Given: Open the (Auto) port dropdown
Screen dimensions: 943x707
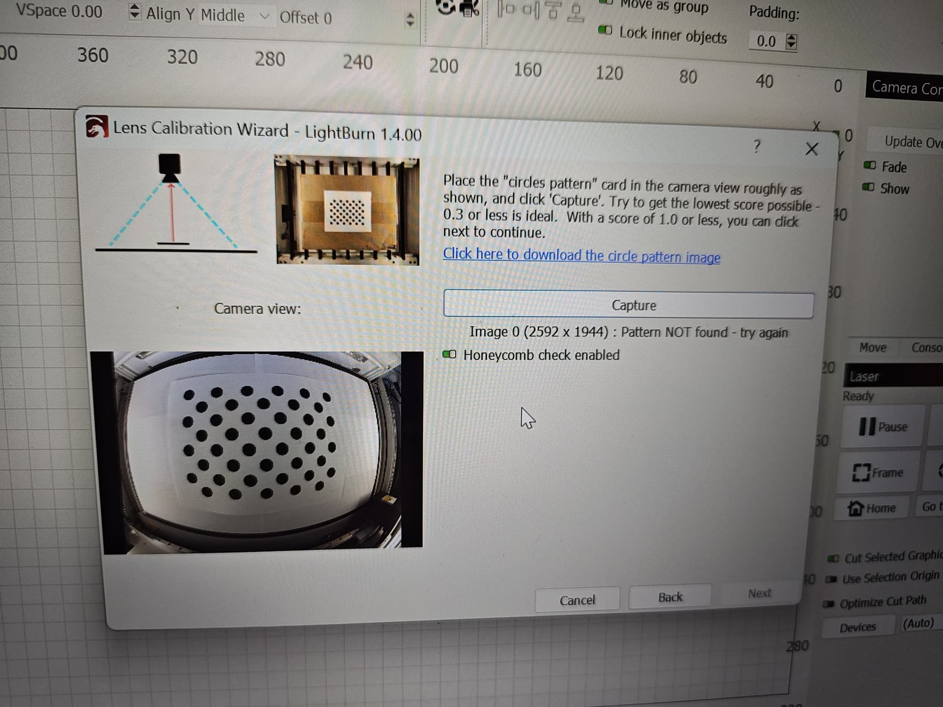Looking at the screenshot, I should click(921, 623).
